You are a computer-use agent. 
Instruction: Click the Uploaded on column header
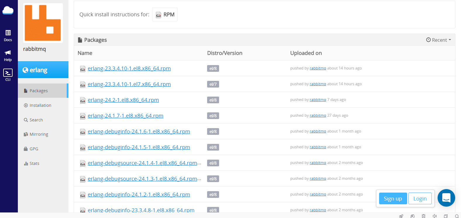pyautogui.click(x=306, y=53)
